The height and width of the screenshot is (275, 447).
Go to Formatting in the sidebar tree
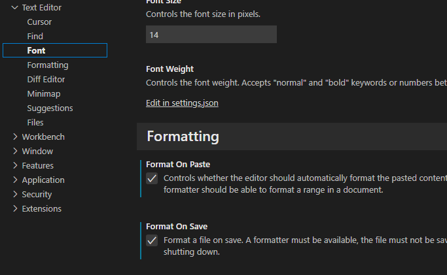[48, 65]
